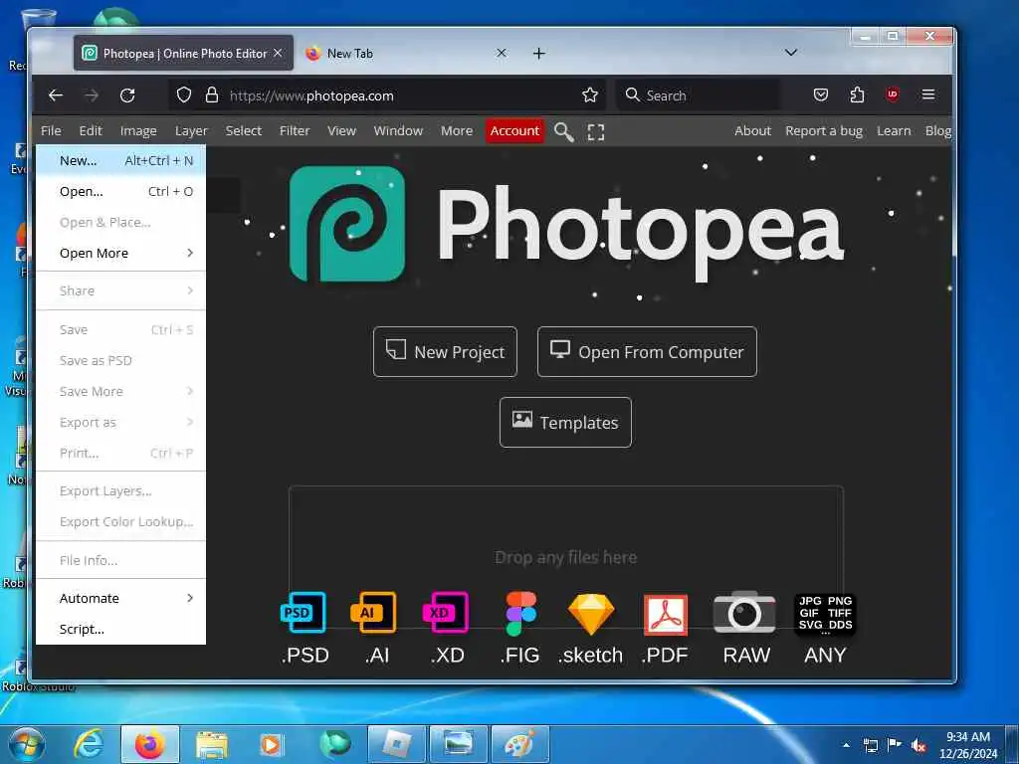Click the URL address bar
Image resolution: width=1019 pixels, height=764 pixels.
[387, 95]
